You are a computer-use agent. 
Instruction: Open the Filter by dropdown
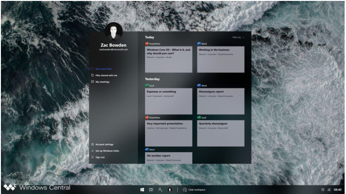click(238, 38)
